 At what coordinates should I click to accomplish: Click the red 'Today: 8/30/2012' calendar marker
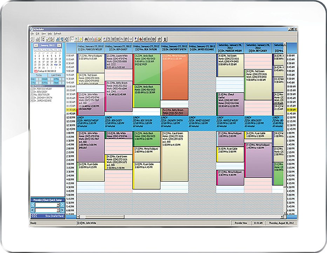pos(45,71)
